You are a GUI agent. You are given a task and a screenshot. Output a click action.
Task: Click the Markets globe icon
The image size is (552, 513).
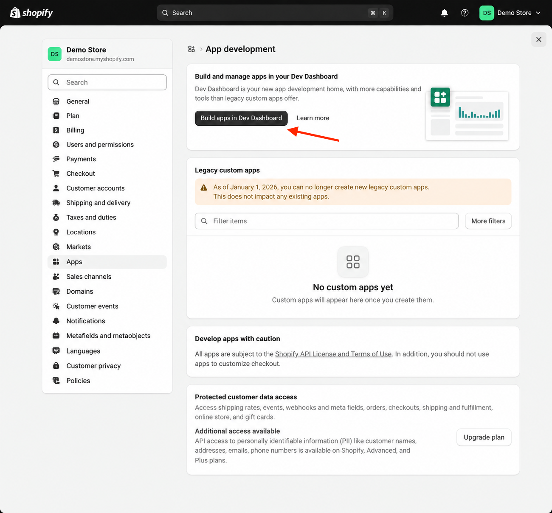coord(56,247)
